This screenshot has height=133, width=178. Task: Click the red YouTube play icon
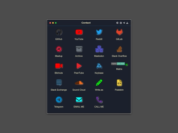coord(79,32)
